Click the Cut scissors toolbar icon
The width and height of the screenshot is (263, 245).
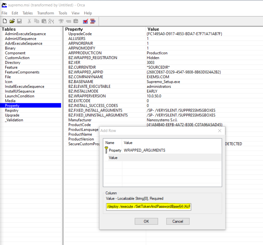click(29, 21)
